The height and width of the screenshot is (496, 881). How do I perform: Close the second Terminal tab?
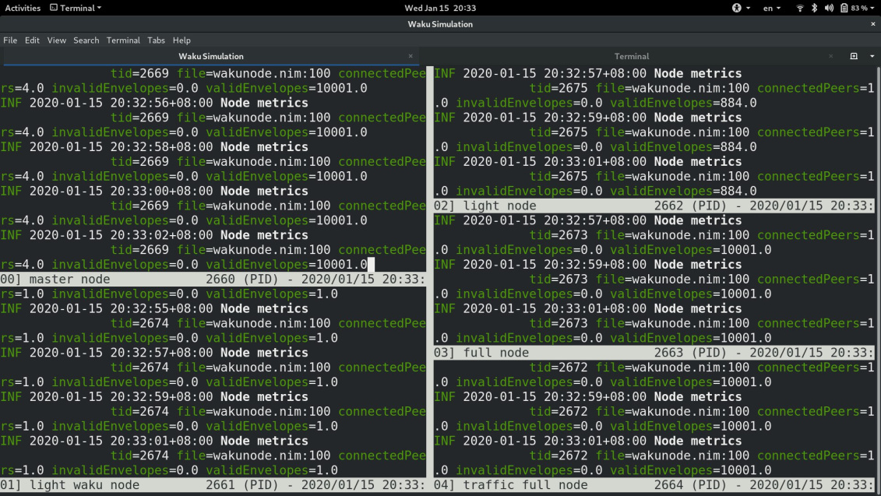(830, 56)
